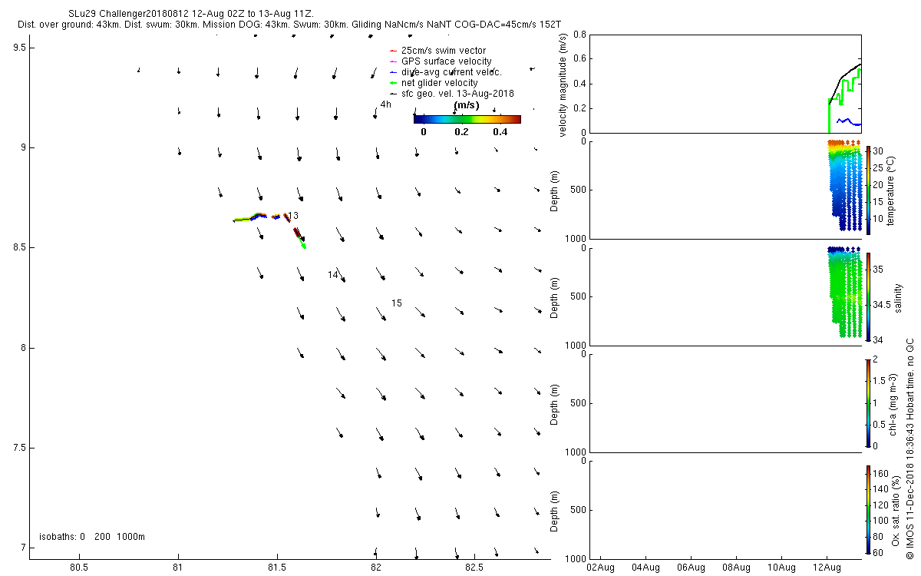Click the '9.5' latitude tick label
This screenshot has width=921, height=576.
18,48
